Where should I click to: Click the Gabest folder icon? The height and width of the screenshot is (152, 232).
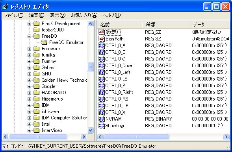click(36, 68)
